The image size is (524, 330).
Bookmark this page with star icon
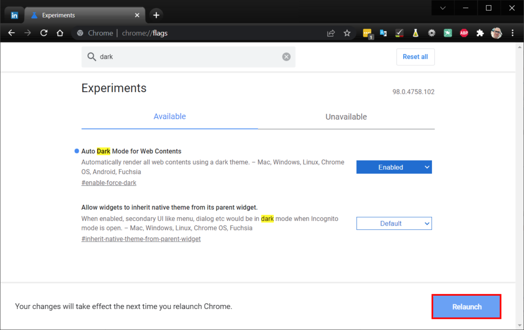(x=347, y=33)
